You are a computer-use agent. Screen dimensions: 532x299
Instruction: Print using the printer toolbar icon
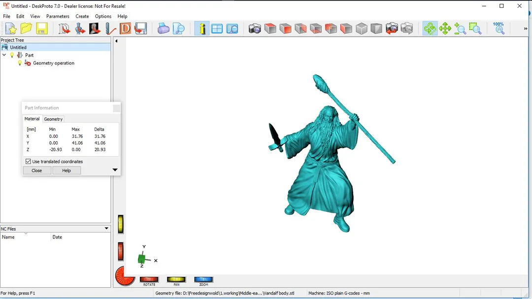(163, 29)
